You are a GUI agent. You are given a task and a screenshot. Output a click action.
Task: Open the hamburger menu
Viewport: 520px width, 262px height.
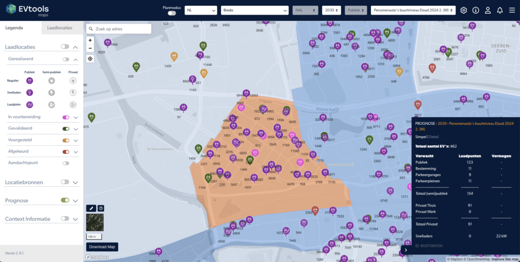pos(512,10)
